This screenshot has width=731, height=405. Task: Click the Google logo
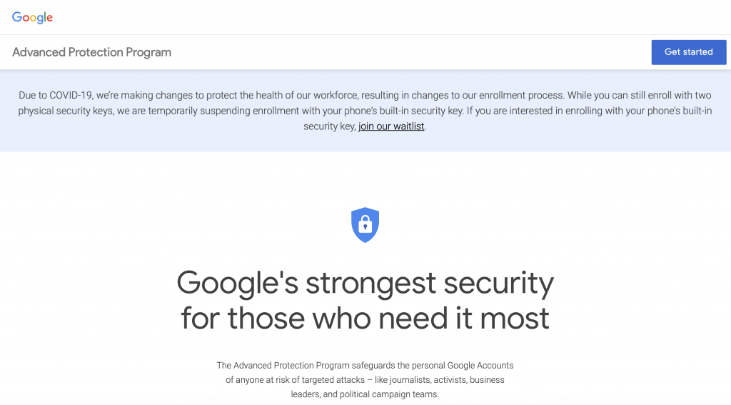tap(32, 17)
